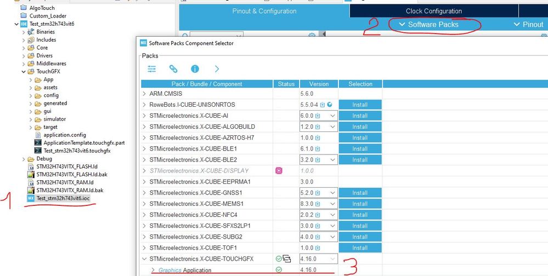Click the Binaries folder icon in project tree
Screen dimensions: 548x276
tap(31, 32)
